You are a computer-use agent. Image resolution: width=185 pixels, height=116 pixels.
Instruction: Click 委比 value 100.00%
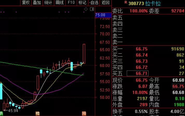pyautogui.click(x=139, y=11)
